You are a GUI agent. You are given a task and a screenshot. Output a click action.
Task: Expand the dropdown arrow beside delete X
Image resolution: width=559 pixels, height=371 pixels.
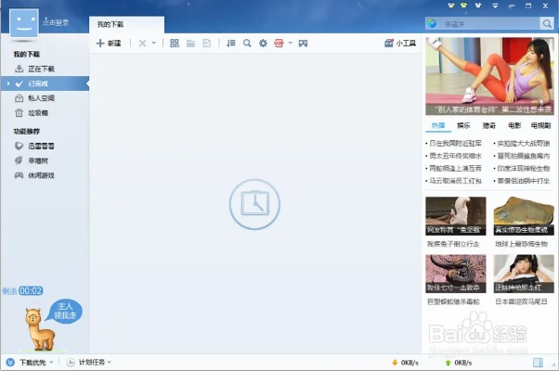click(153, 43)
